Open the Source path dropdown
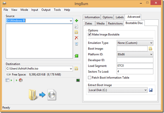 click(71, 21)
